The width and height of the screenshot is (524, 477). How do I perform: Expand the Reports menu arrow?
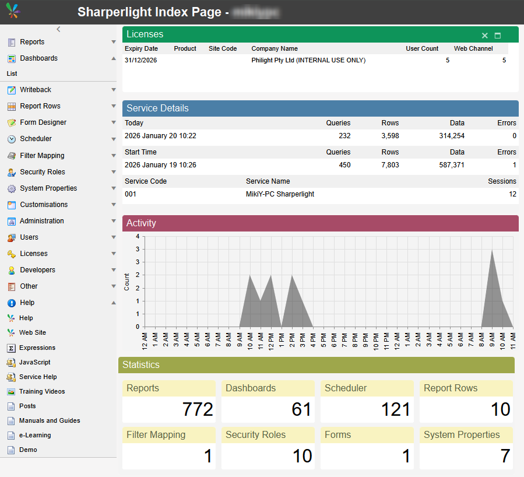pos(114,42)
